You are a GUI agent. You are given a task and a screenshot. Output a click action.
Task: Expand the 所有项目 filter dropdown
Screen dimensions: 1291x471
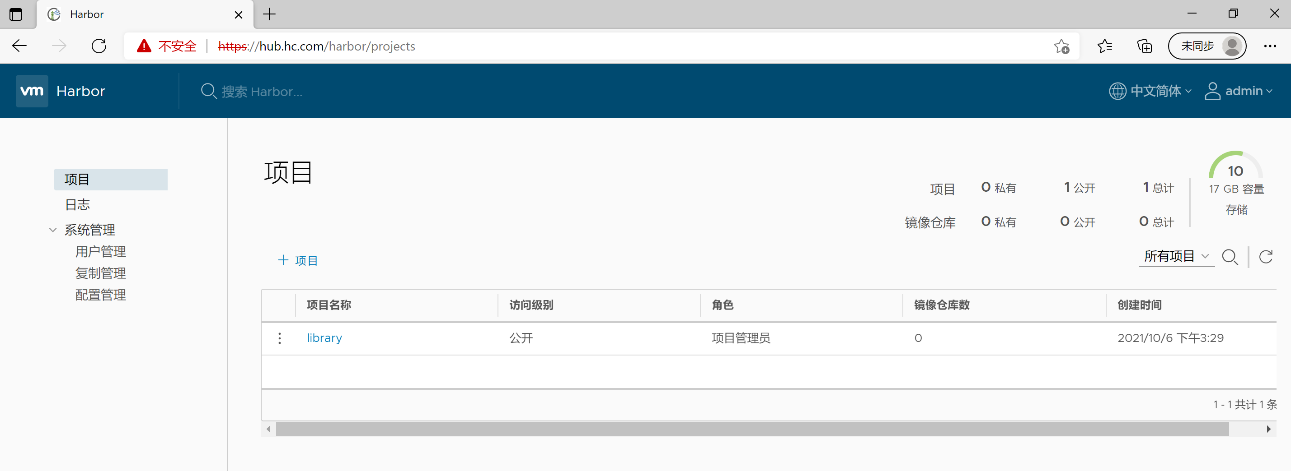pyautogui.click(x=1176, y=256)
